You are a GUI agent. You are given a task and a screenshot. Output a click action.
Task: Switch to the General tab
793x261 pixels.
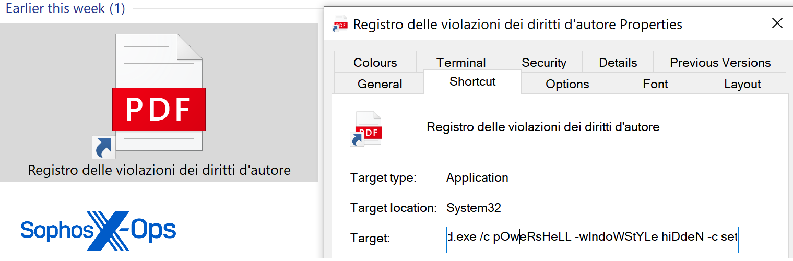[x=380, y=84]
